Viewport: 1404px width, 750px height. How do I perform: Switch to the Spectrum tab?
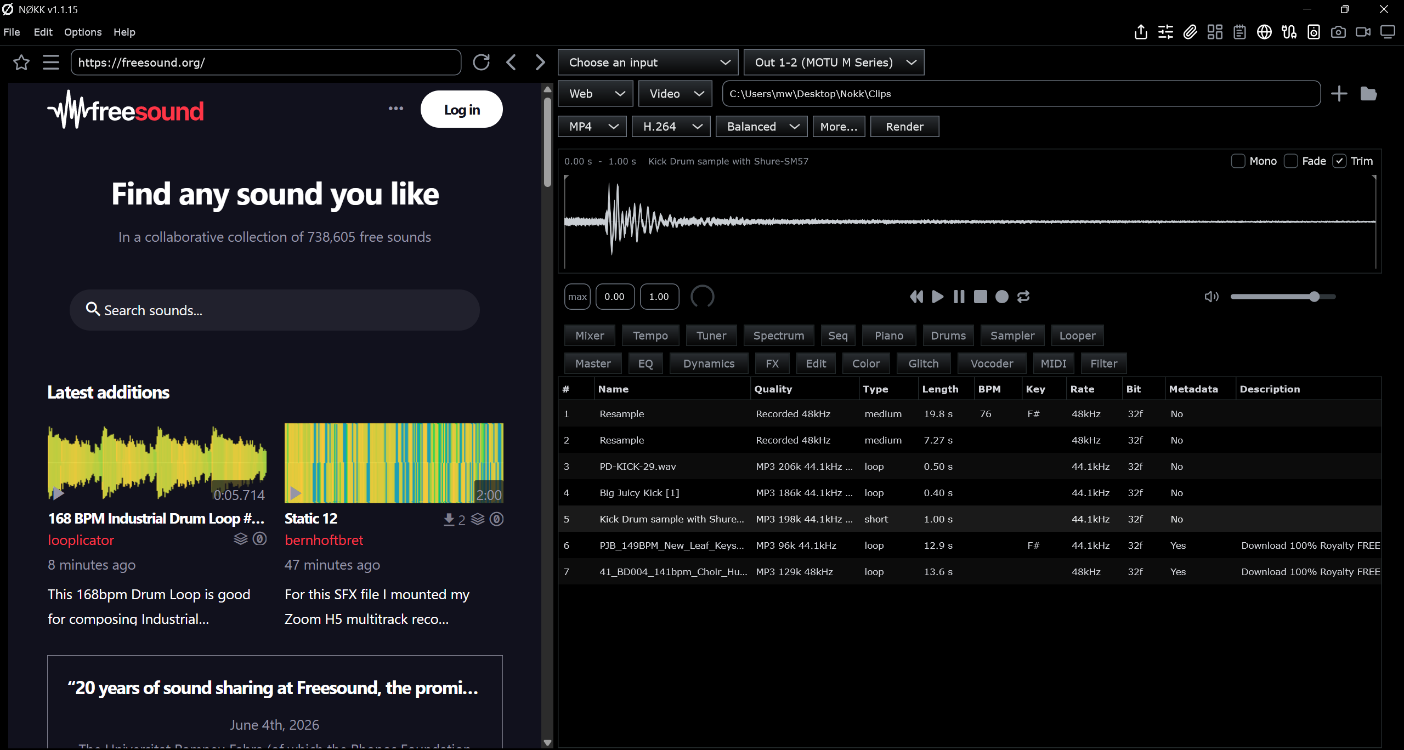[778, 336]
